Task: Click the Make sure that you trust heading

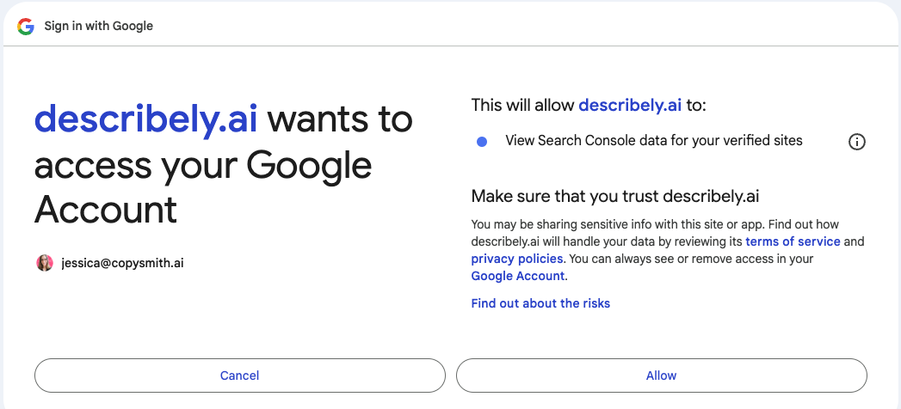Action: coord(615,196)
